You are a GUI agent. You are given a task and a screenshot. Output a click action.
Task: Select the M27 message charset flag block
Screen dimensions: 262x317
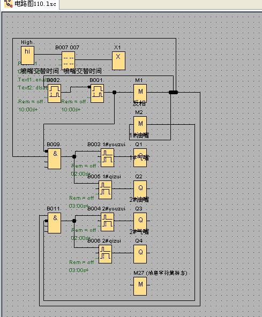[x=140, y=286]
